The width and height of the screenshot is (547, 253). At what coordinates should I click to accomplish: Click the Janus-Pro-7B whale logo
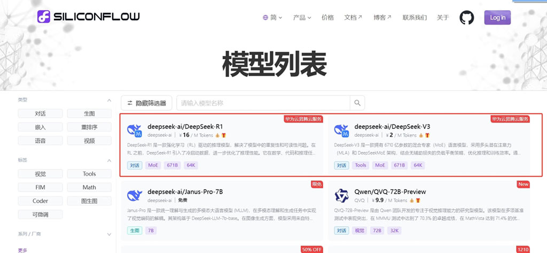tap(134, 196)
